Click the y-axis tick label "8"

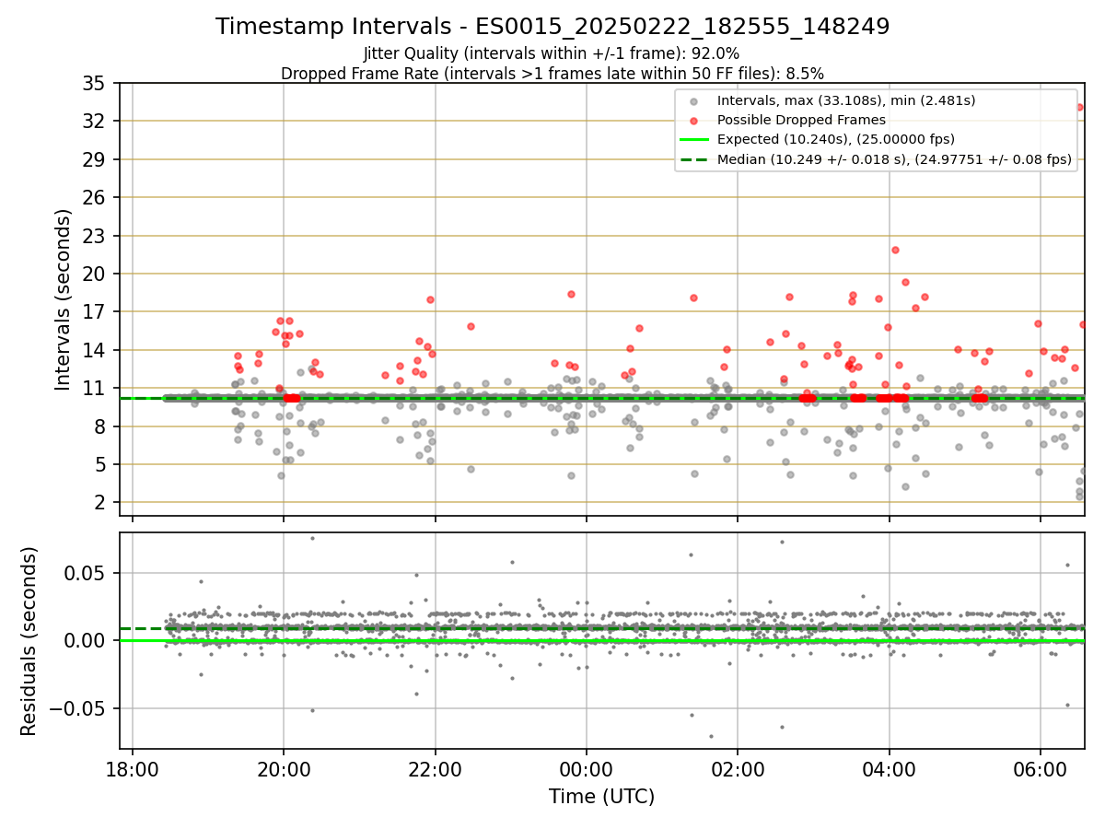[x=99, y=426]
